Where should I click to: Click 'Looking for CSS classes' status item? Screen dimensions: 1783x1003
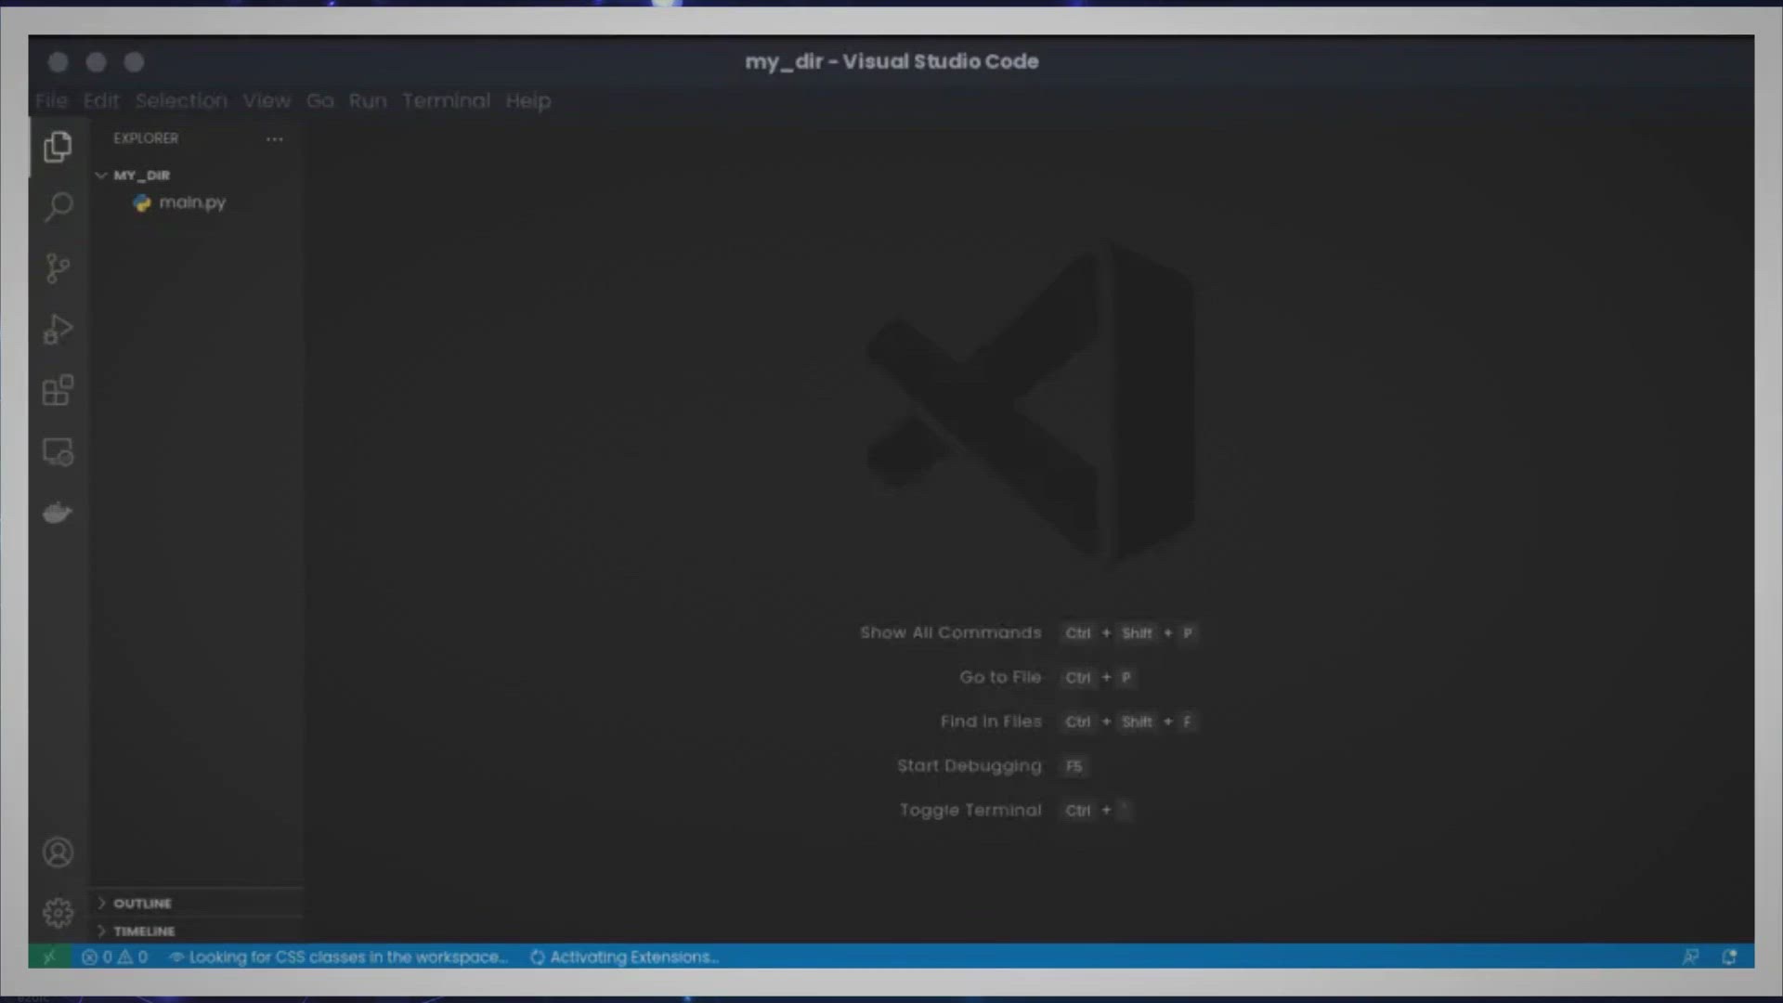click(339, 957)
